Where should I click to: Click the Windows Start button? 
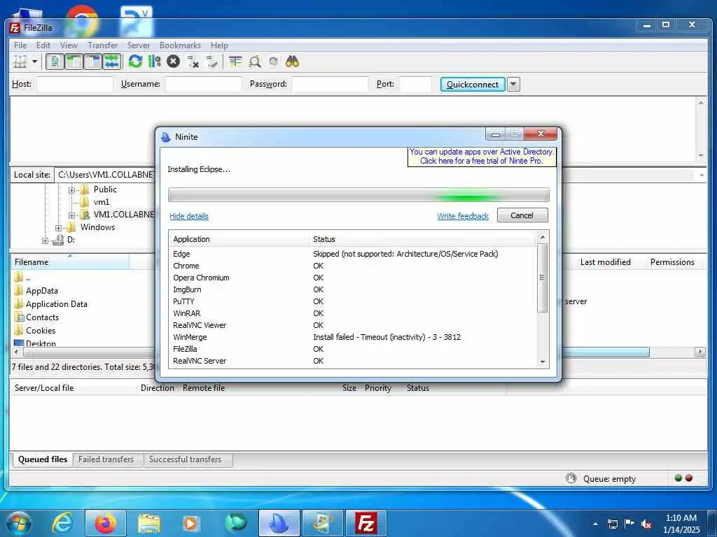click(19, 523)
